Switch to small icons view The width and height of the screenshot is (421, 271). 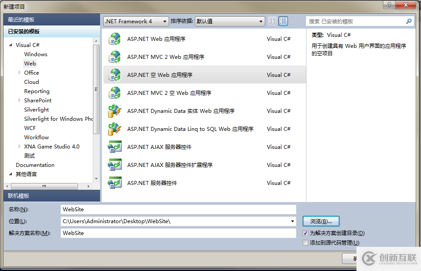(x=272, y=21)
